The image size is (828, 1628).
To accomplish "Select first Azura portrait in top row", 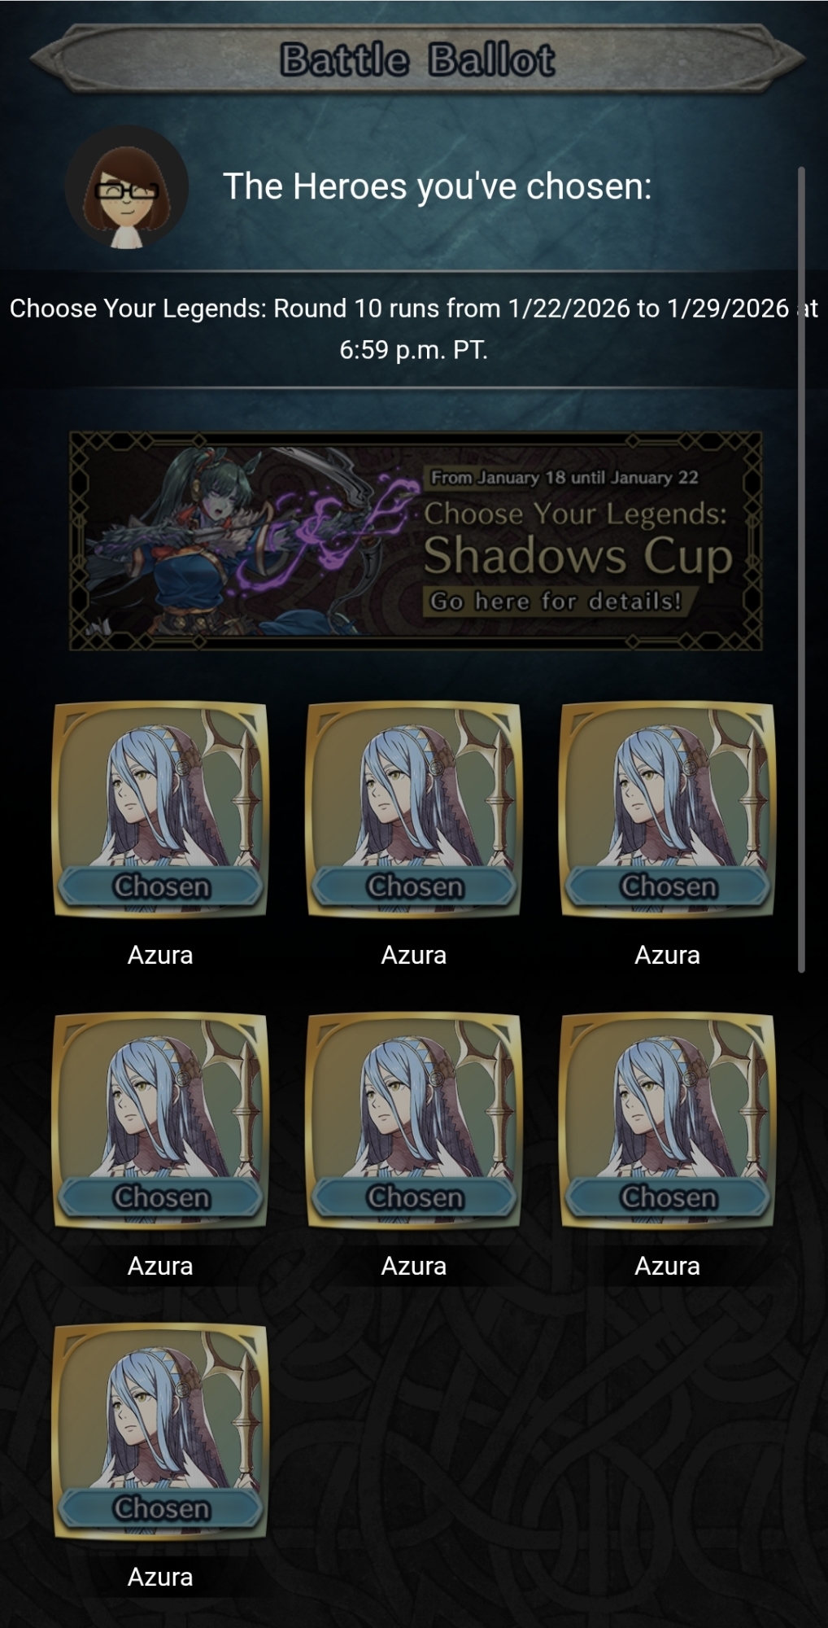I will click(160, 809).
